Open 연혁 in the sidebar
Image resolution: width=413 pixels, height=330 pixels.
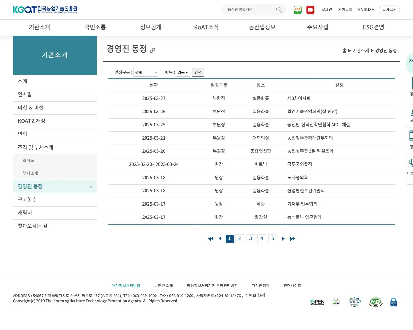[x=55, y=134]
